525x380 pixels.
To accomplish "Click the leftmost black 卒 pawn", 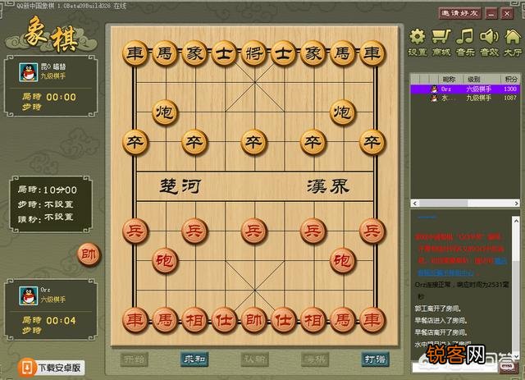I will click(135, 142).
